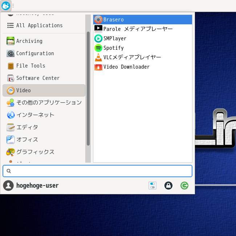Click the All Applications list icon
Viewport: 236px width, 236px height.
coord(11,25)
